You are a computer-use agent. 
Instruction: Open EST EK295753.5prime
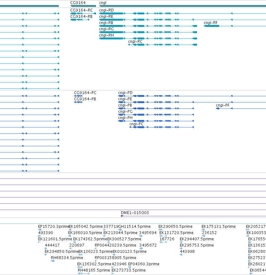[197, 245]
